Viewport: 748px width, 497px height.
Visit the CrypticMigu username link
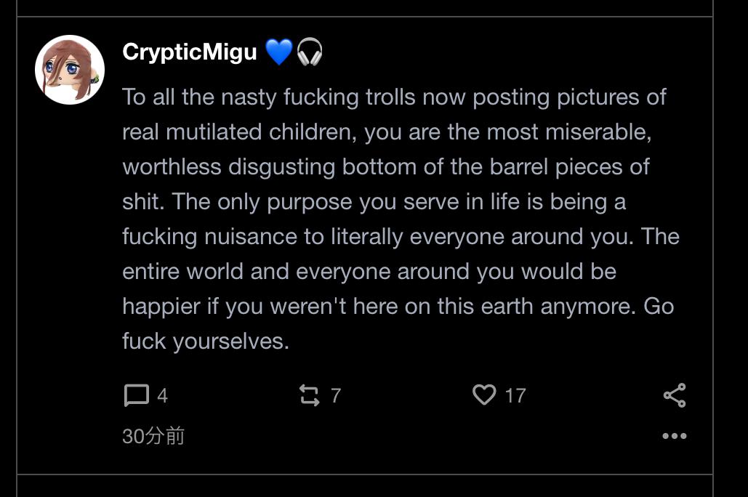pos(189,52)
